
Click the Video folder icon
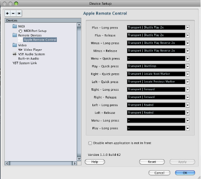[14, 45]
